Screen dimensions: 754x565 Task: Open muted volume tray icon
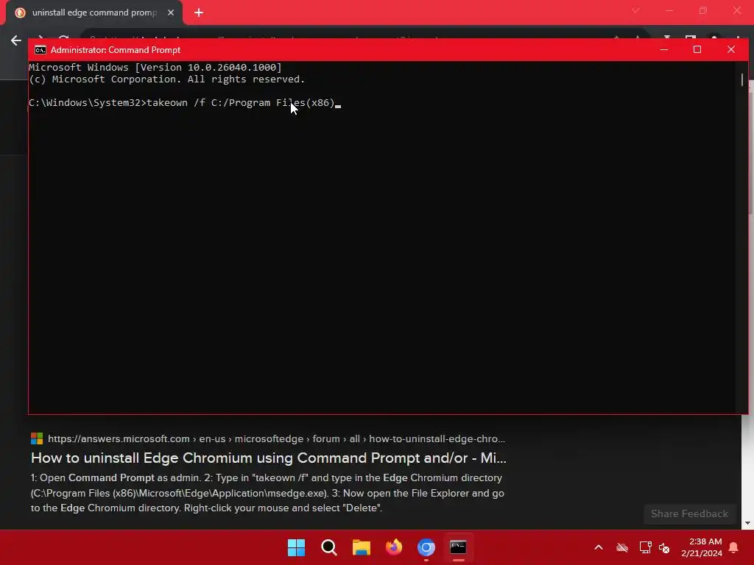664,547
